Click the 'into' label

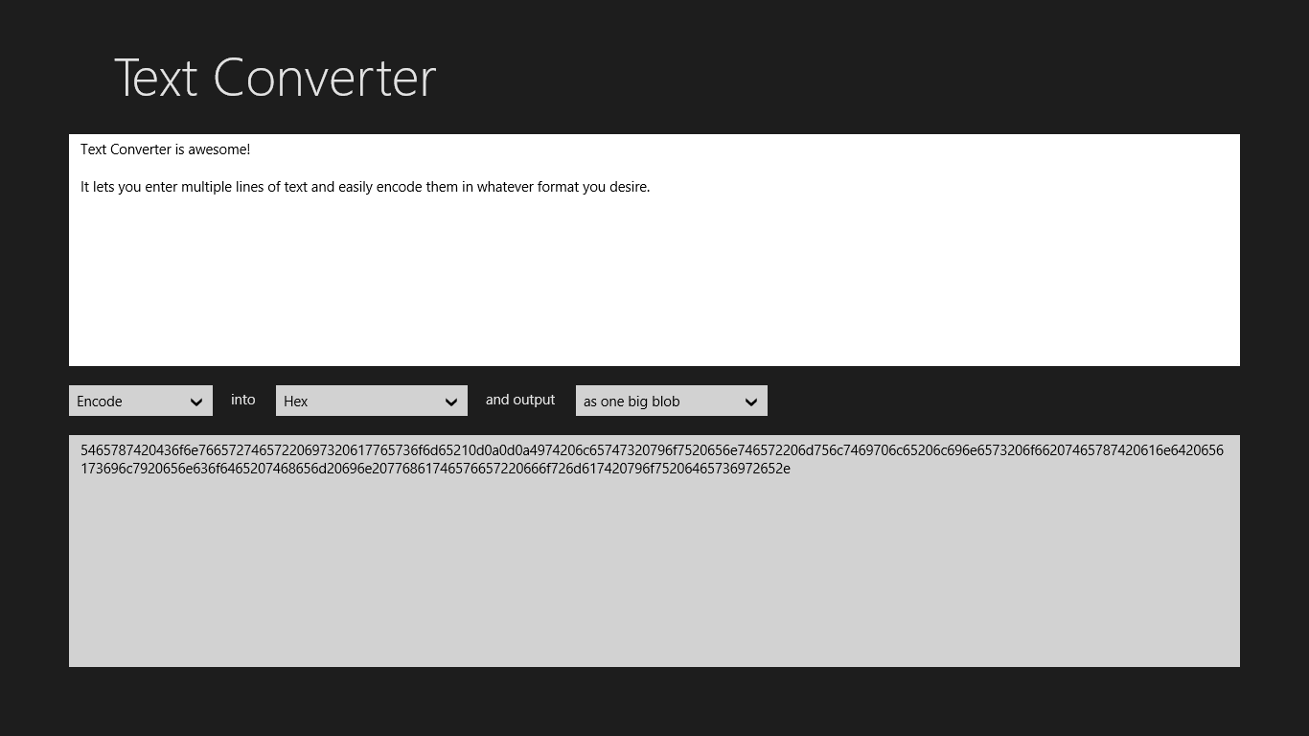click(x=243, y=400)
